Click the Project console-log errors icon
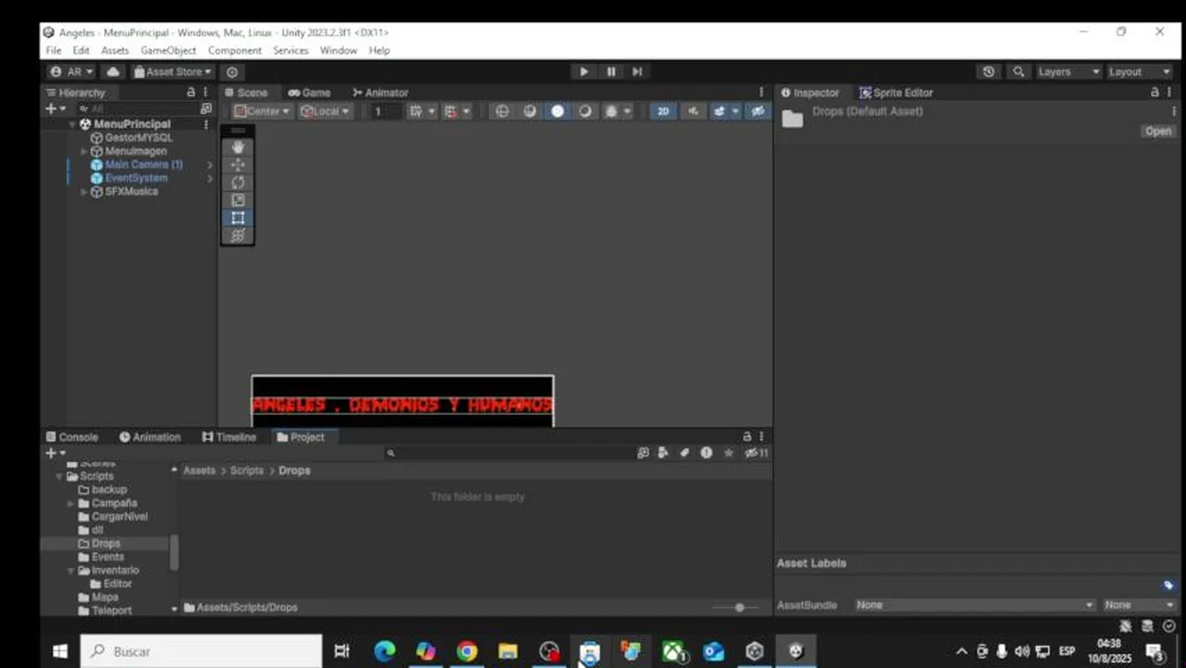 tap(706, 453)
